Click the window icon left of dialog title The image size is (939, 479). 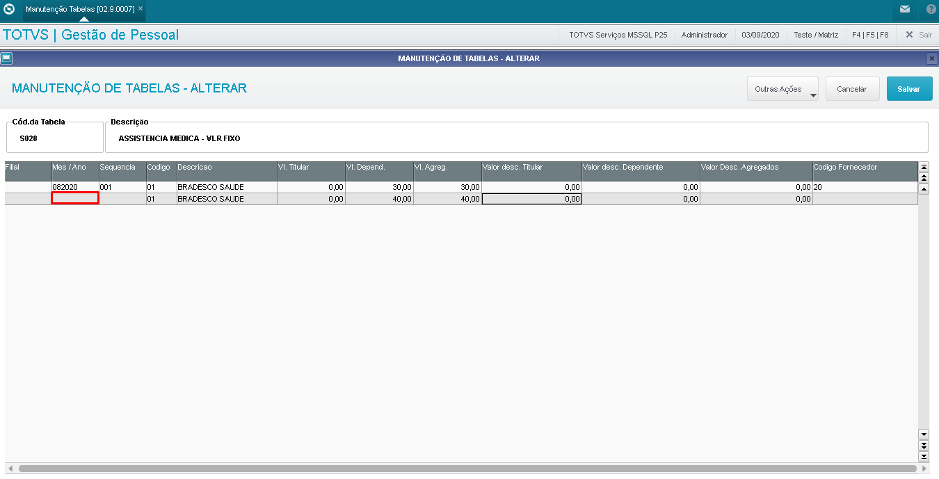point(6,58)
